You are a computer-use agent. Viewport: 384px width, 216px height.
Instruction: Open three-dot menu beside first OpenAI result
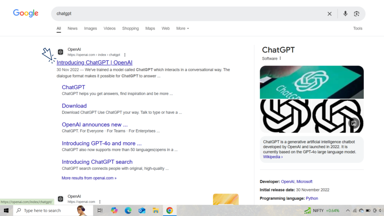[x=125, y=55]
